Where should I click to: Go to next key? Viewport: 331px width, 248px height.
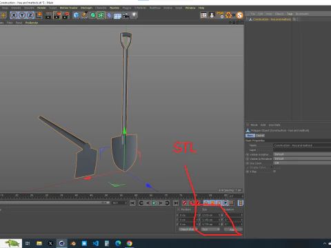click(167, 203)
